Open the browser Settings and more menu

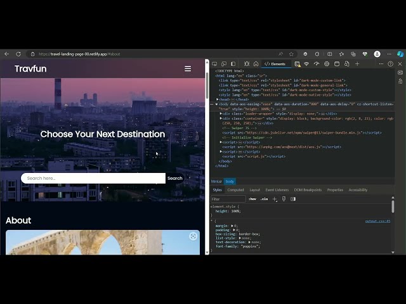tap(389, 54)
